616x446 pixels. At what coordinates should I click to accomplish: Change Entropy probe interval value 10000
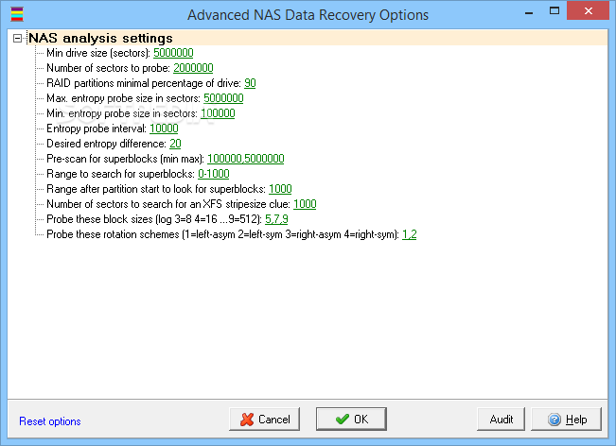(x=164, y=129)
